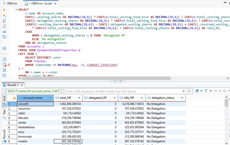The height and width of the screenshot is (145, 230).
Task: Open editor settings gear icon
Action: pos(4,48)
